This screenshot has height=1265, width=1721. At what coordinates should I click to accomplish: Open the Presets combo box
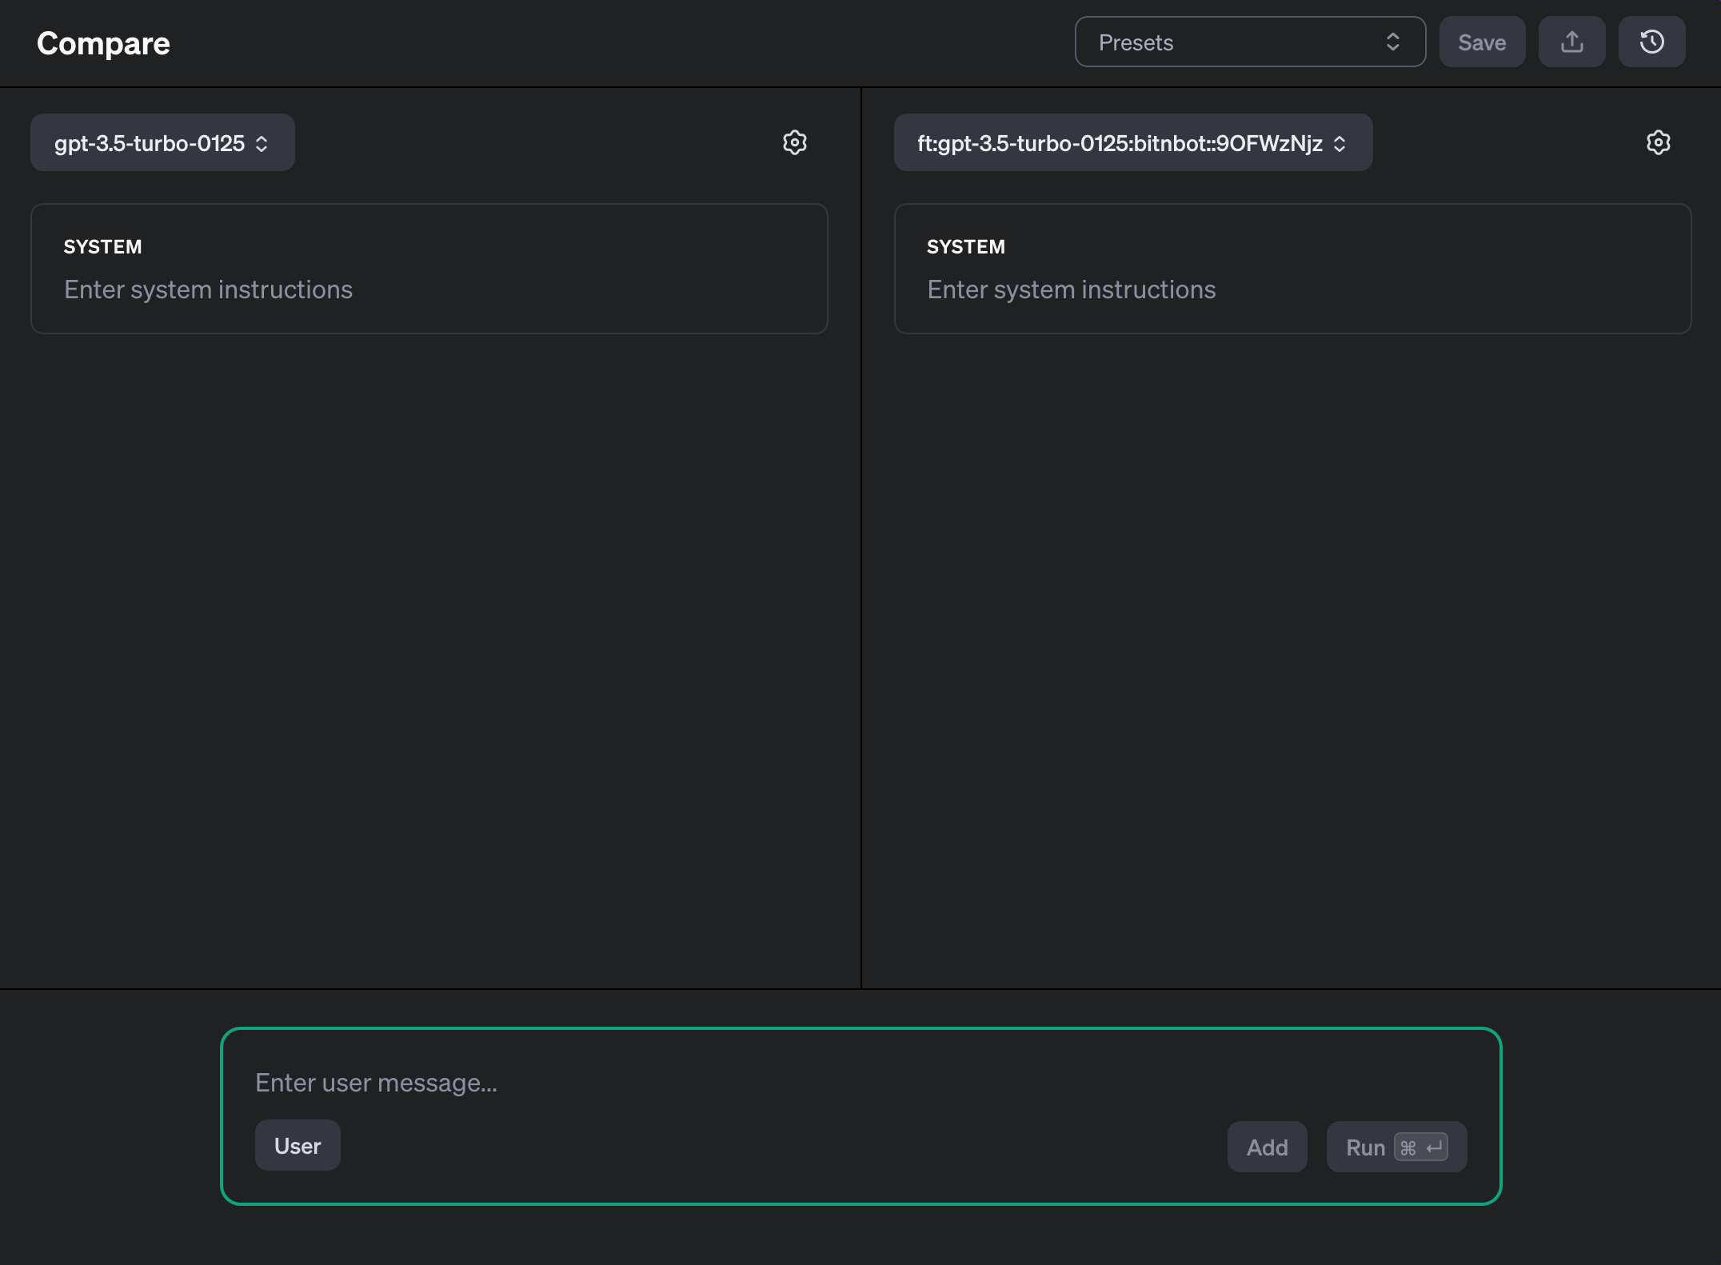click(x=1232, y=42)
